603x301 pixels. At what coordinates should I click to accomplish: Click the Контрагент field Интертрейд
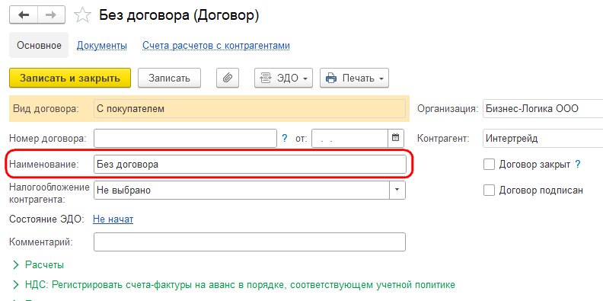[543, 138]
